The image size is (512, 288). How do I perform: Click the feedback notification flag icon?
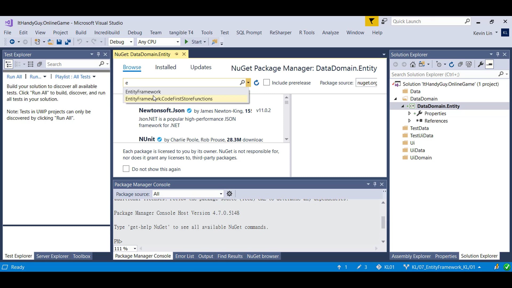371,21
